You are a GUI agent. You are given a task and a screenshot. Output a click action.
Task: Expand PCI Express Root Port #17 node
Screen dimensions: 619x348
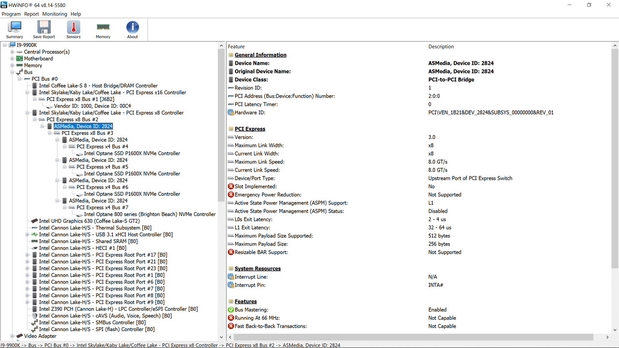[x=28, y=255]
